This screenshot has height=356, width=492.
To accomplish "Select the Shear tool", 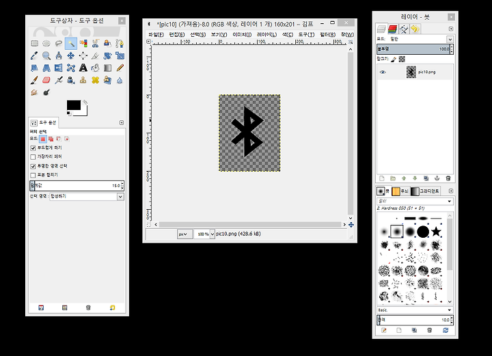I will (35, 68).
